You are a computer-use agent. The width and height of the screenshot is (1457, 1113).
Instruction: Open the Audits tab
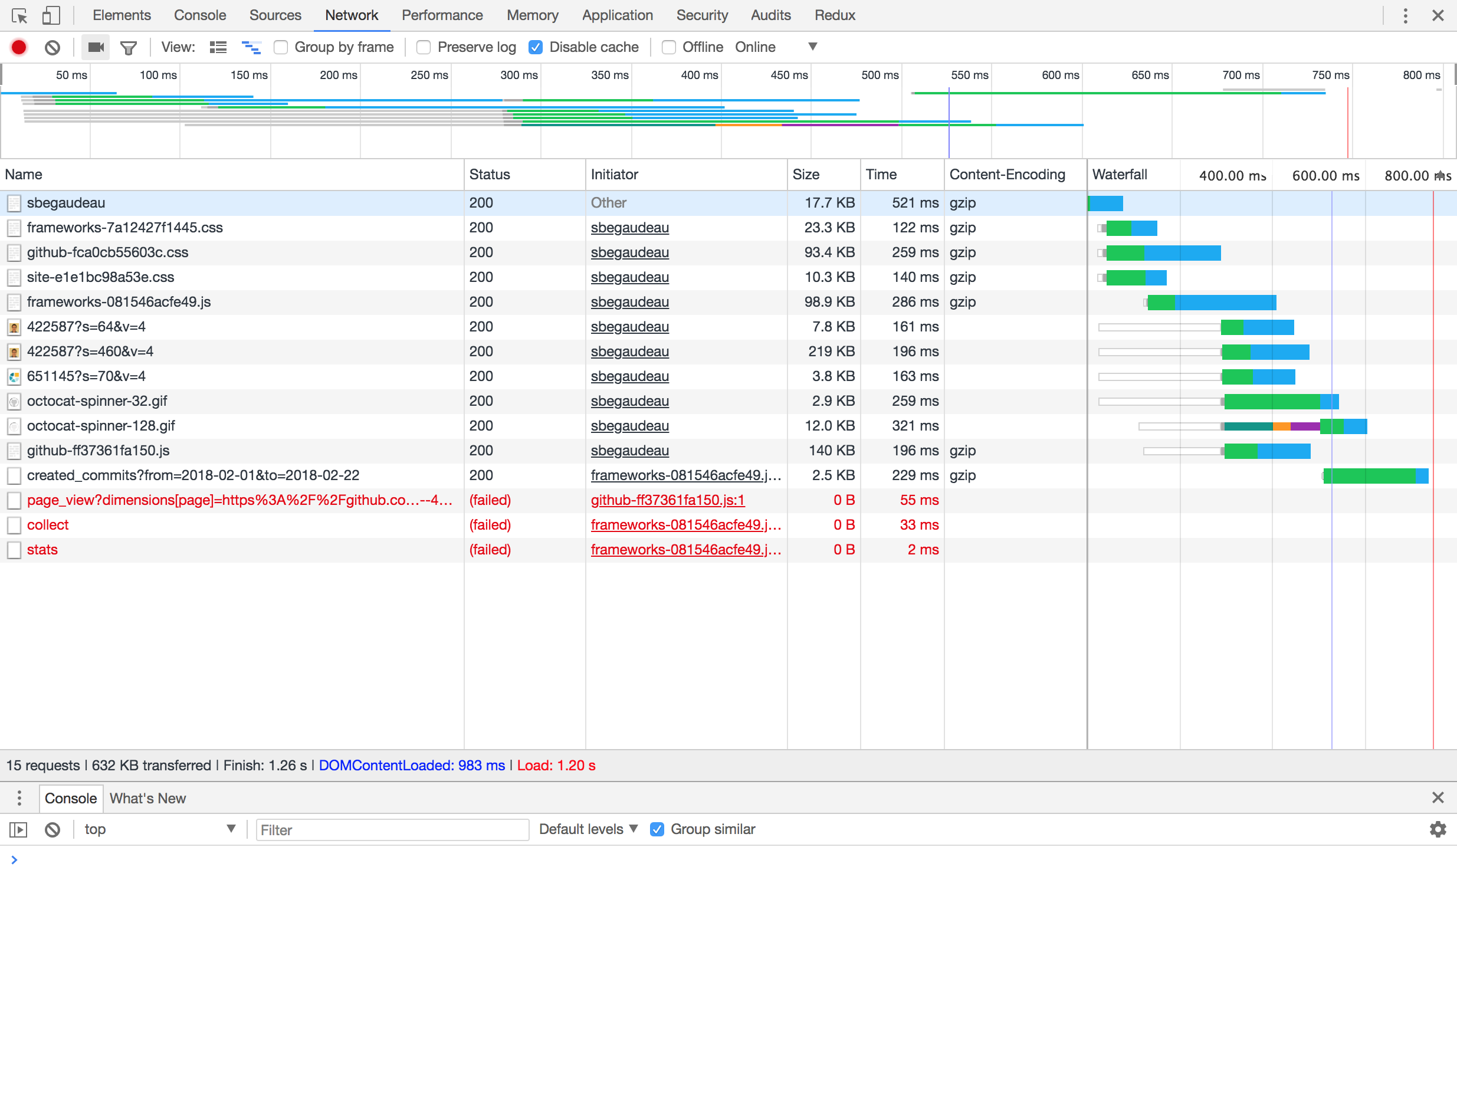tap(771, 15)
